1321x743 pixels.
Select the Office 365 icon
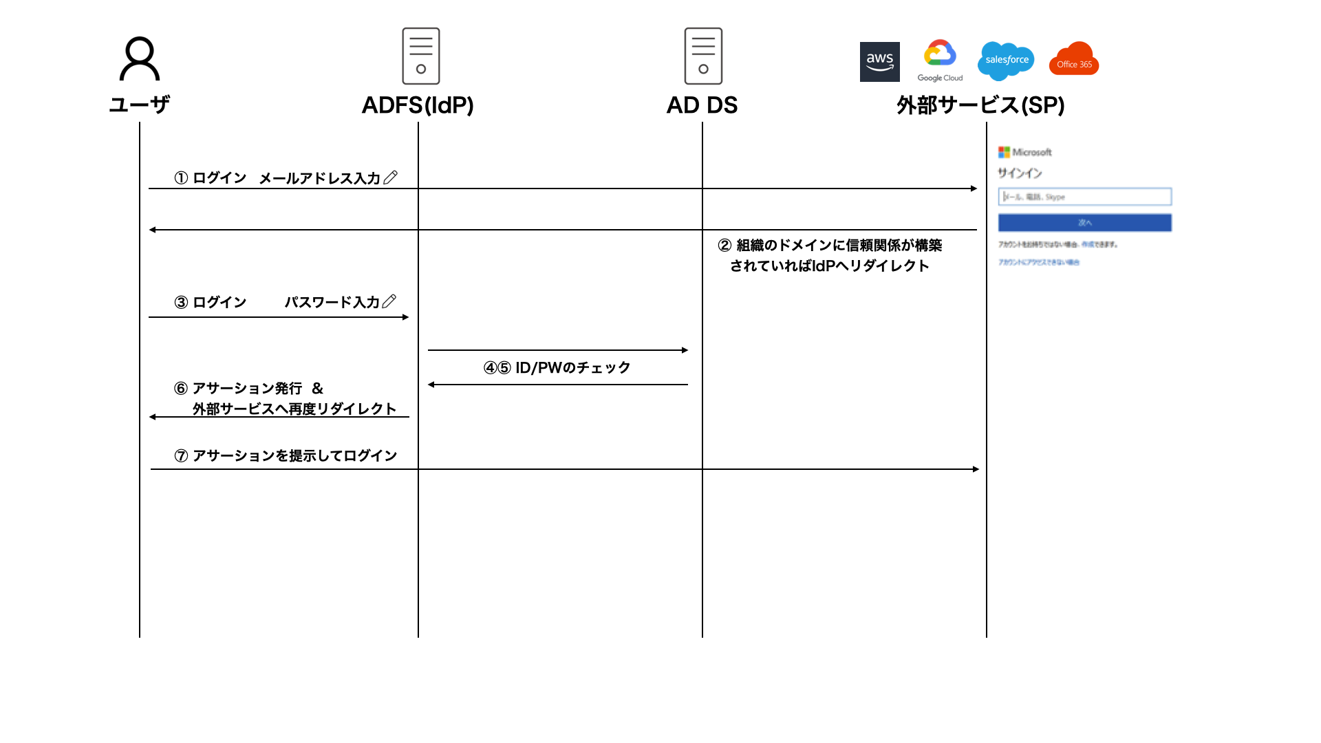(1073, 61)
